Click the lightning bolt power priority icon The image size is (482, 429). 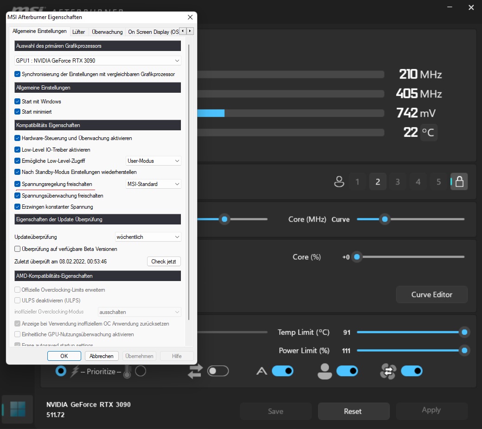[x=75, y=371]
